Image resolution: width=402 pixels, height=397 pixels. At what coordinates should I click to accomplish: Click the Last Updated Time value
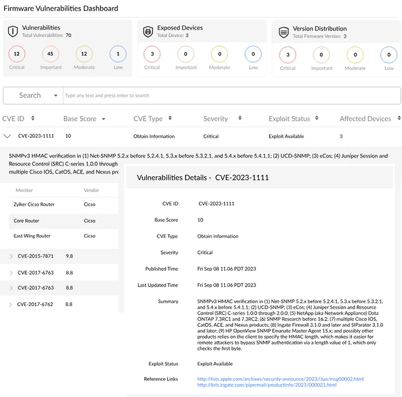227,285
